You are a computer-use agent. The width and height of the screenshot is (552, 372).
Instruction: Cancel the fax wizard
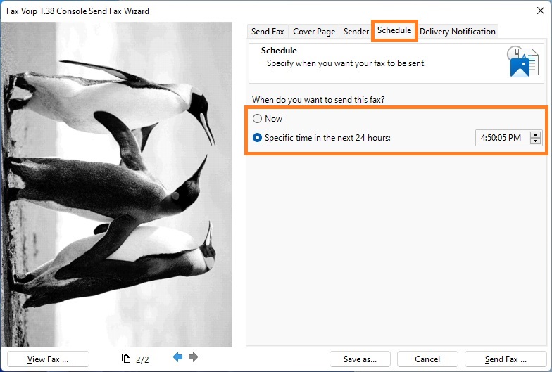(x=427, y=359)
